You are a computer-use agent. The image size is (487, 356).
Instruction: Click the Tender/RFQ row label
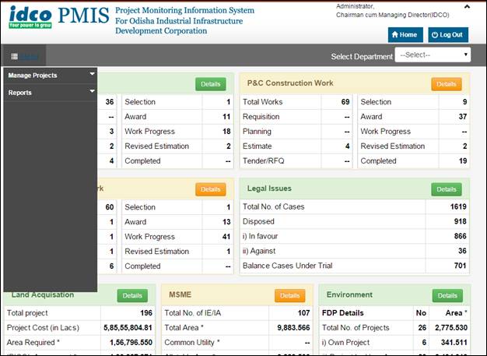(264, 161)
